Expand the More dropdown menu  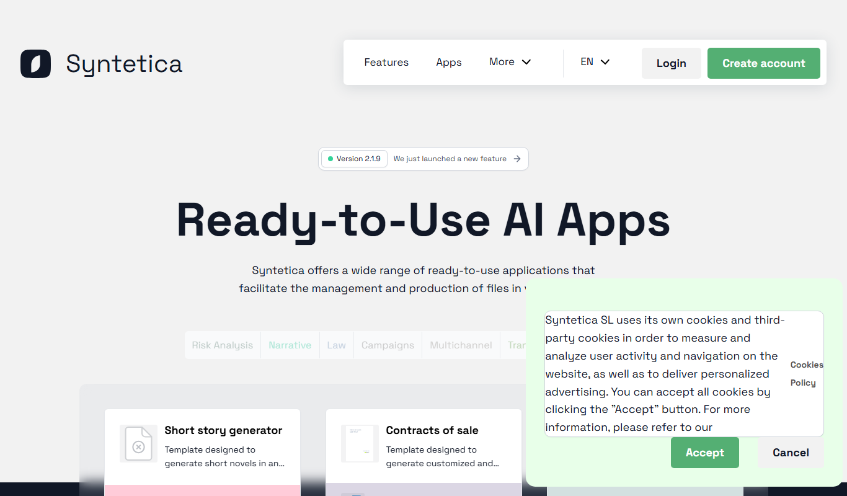510,62
